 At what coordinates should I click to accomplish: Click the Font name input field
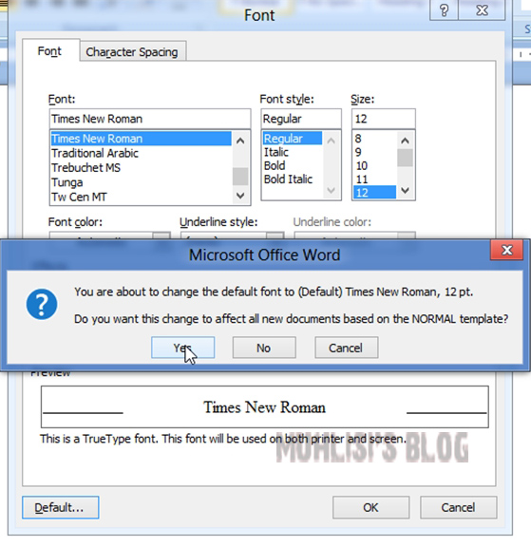pos(150,119)
